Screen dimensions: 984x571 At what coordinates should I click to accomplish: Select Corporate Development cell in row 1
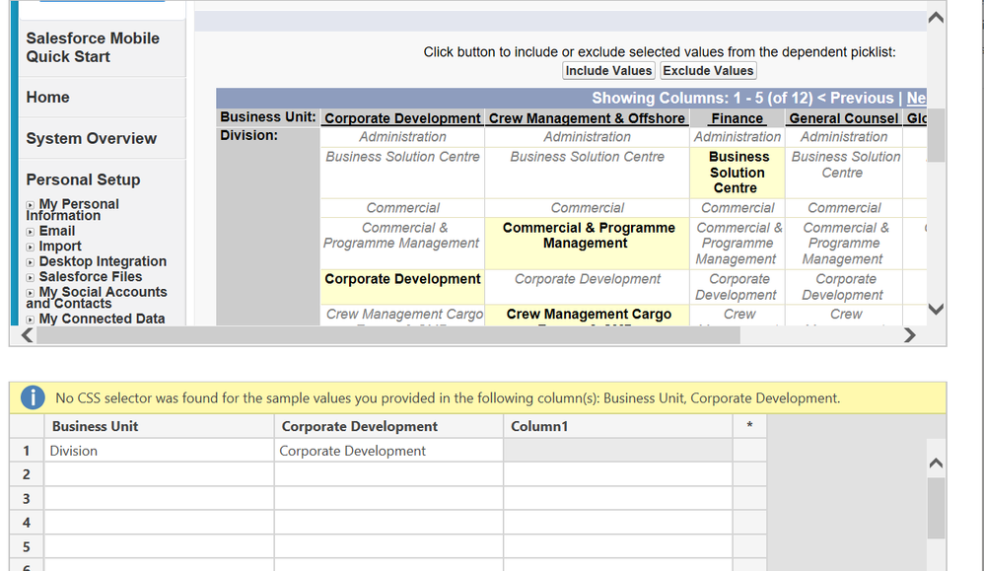388,451
